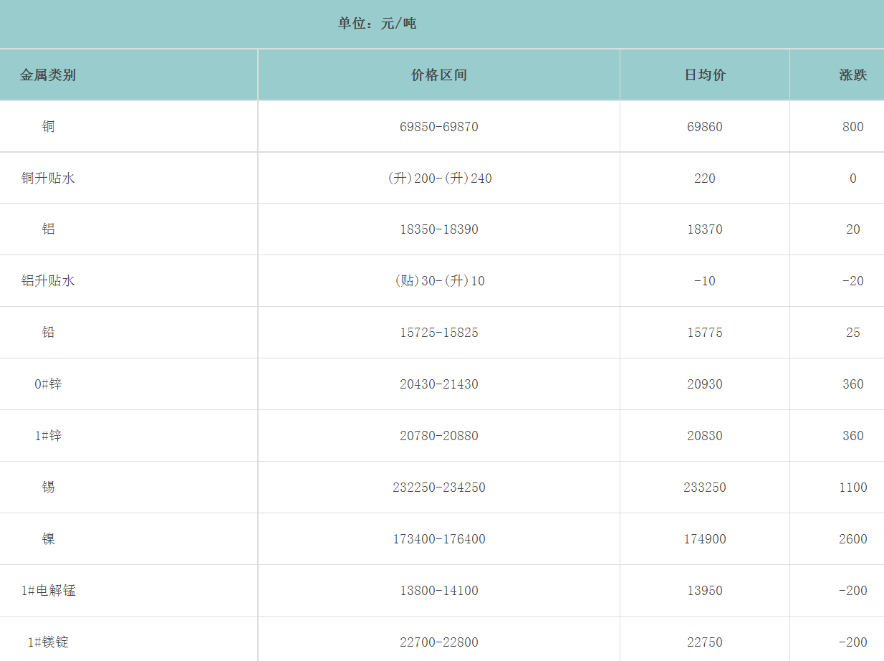The height and width of the screenshot is (661, 884).
Task: Click the daily average 174900 cell
Action: coord(705,539)
